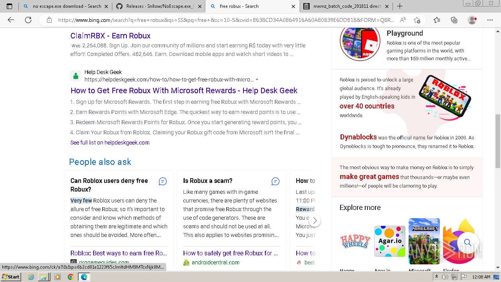Open Agar.io thumbnail in Explore more
Viewport: 501px width, 282px height.
(389, 241)
